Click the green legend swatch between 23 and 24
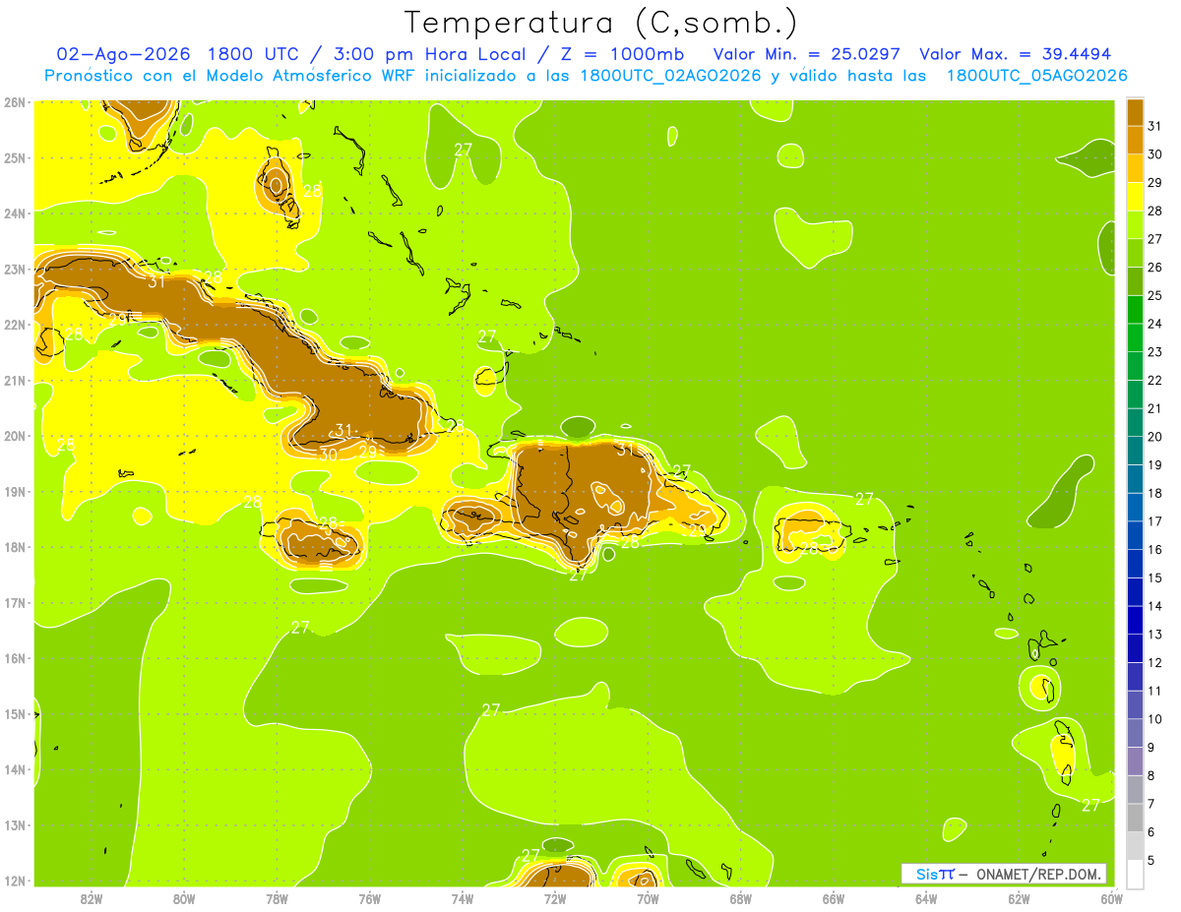Viewport: 1181px width, 912px height. [1136, 337]
